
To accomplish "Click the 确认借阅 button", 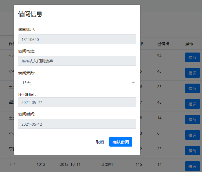I will tap(120, 142).
